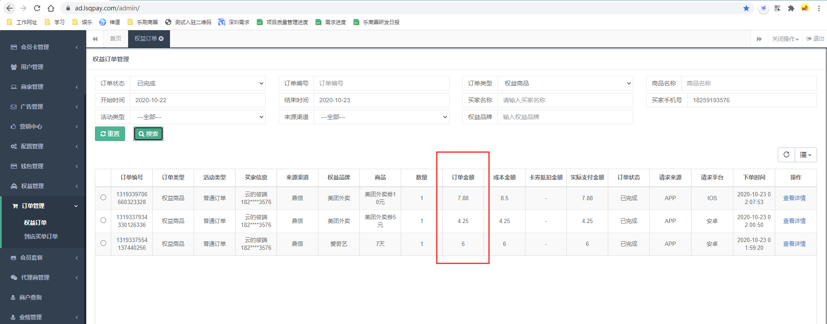This screenshot has height=324, width=827.
Task: Open the 活动类型 dropdown
Action: (198, 117)
